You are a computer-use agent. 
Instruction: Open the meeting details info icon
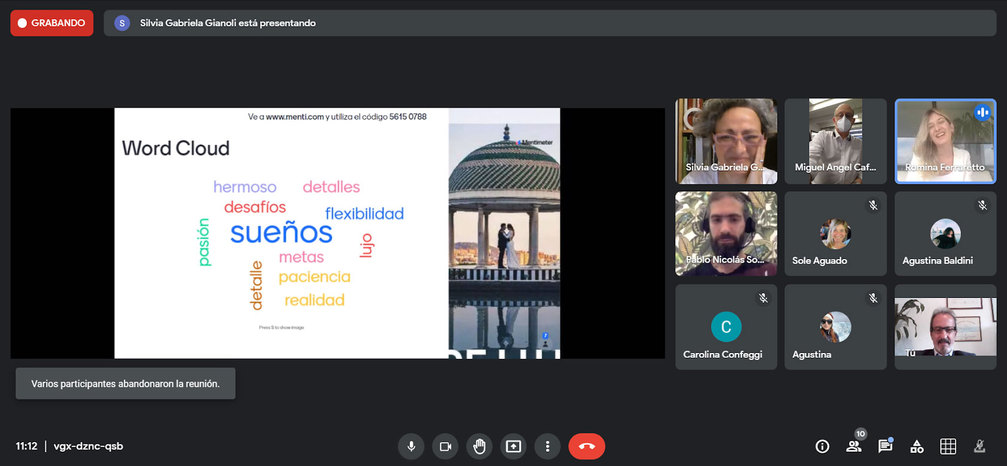pyautogui.click(x=822, y=446)
